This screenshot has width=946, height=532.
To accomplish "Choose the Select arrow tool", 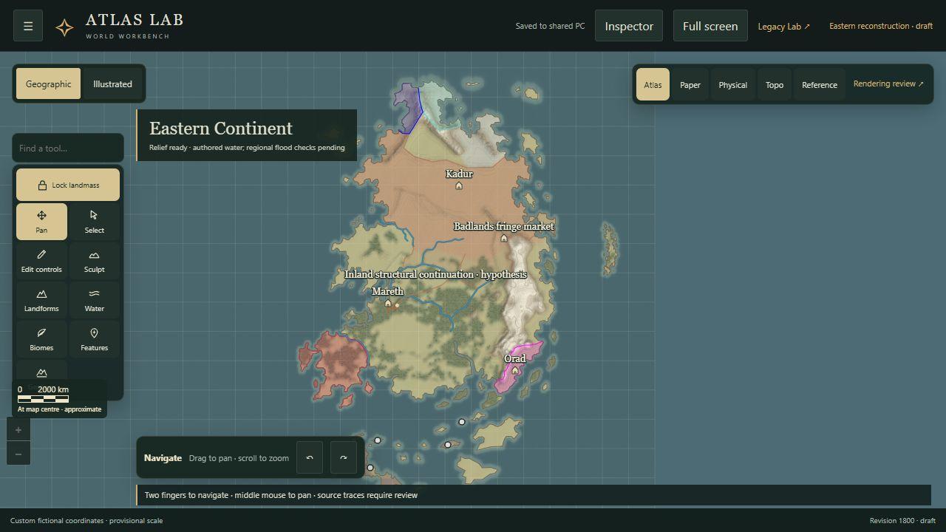I will [x=94, y=222].
